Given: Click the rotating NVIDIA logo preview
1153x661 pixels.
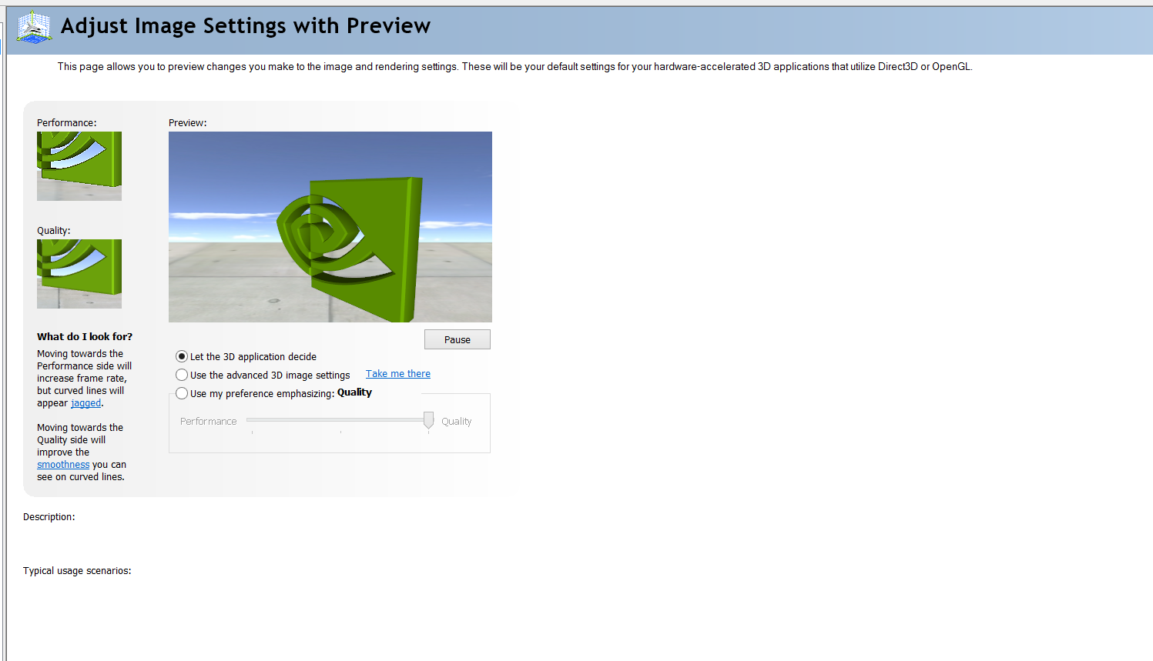Looking at the screenshot, I should click(330, 227).
